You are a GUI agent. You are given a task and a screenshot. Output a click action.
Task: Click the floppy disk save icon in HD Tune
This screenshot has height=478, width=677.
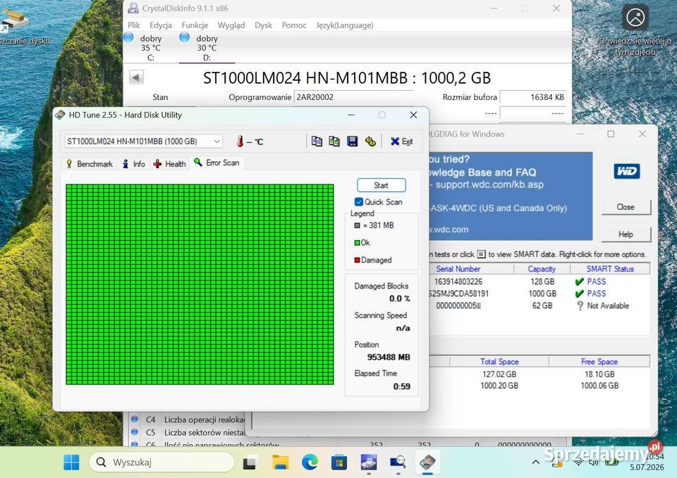click(x=353, y=141)
